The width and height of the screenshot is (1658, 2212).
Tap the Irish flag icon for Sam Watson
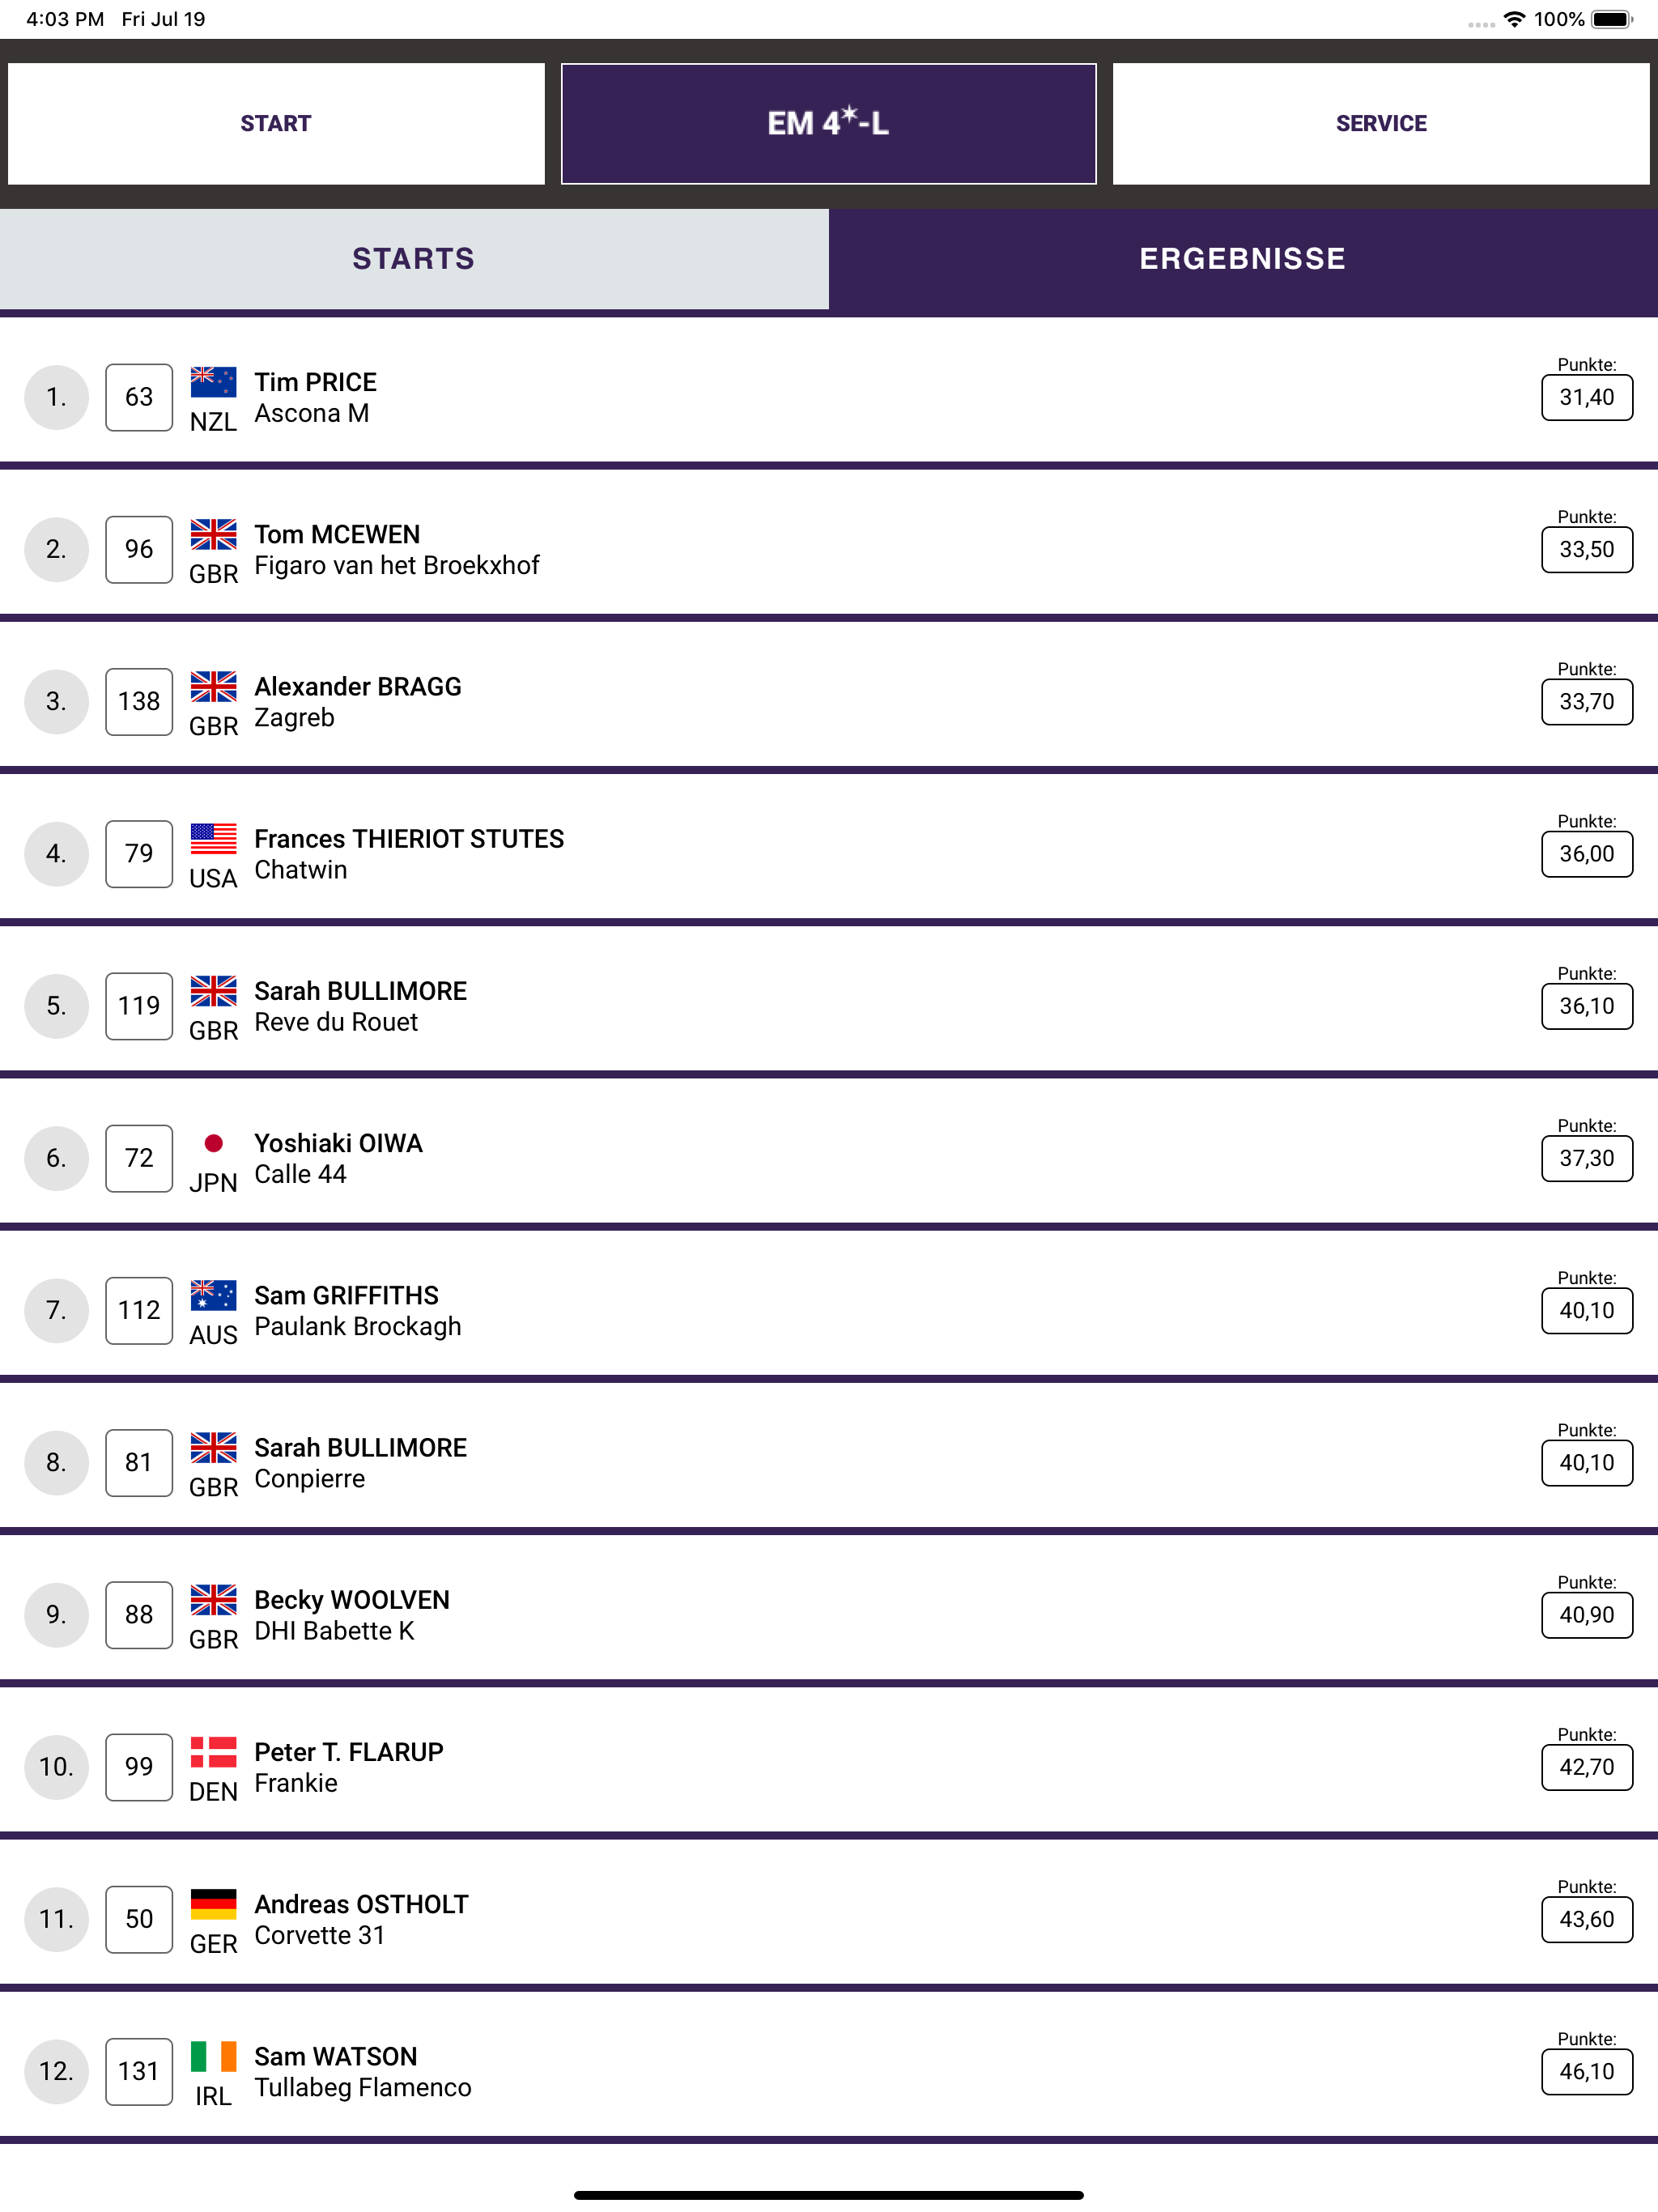click(213, 2056)
